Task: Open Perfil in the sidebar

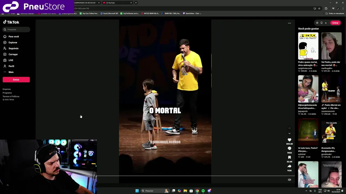Action: tap(9, 66)
